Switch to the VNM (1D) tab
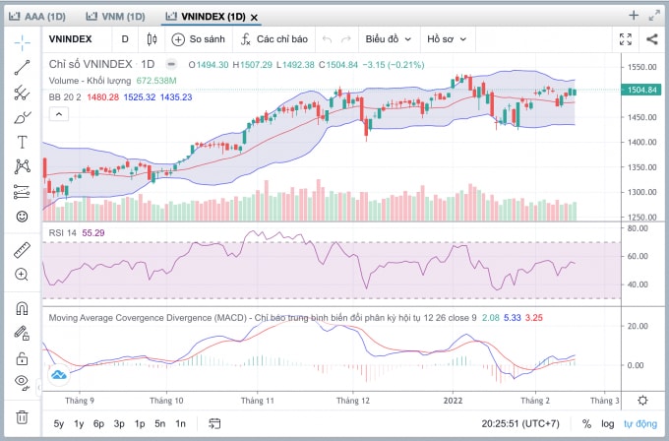 tap(116, 17)
